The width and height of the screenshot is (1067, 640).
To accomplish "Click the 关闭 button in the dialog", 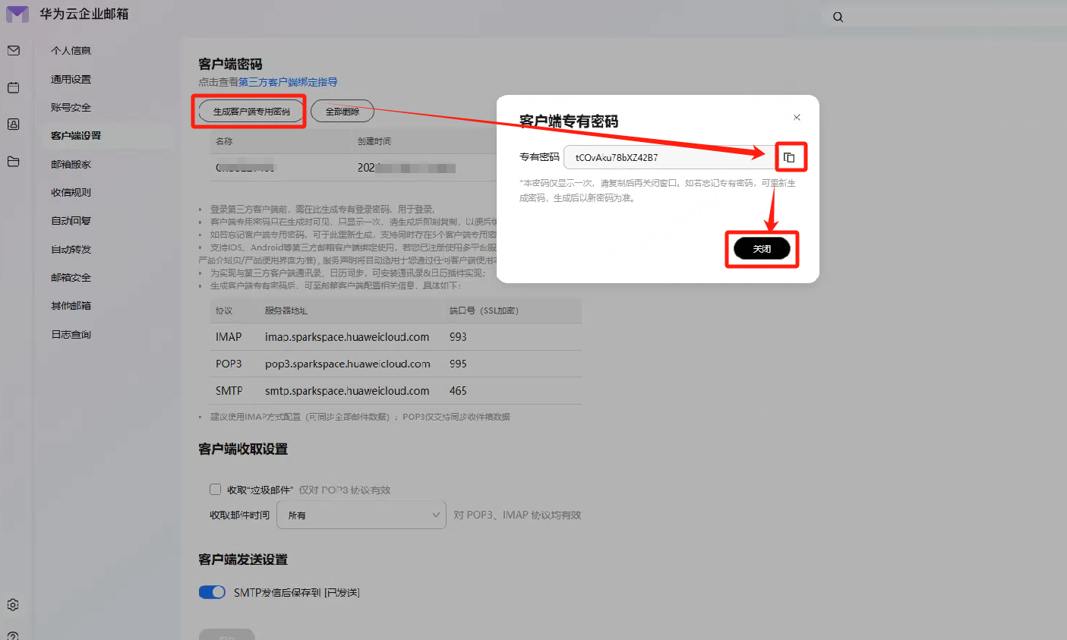I will pyautogui.click(x=762, y=249).
